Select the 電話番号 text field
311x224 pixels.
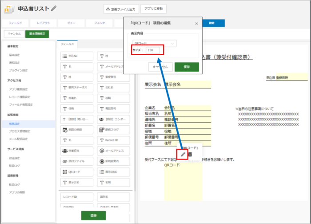(x=113, y=109)
